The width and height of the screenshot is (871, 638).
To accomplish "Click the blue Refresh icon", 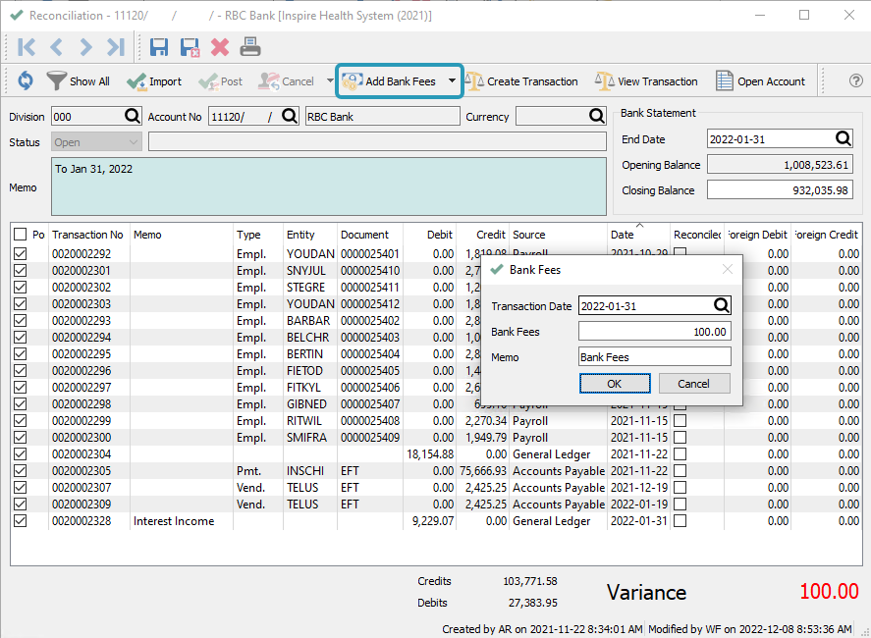I will (26, 81).
